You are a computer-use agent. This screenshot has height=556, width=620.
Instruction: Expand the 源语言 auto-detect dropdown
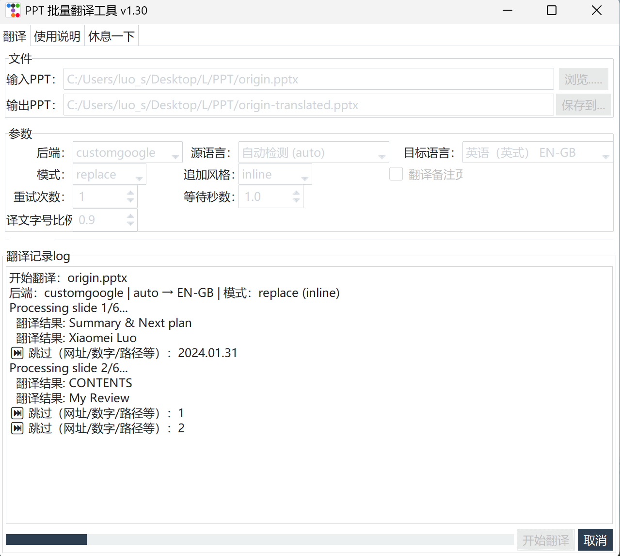pos(313,153)
